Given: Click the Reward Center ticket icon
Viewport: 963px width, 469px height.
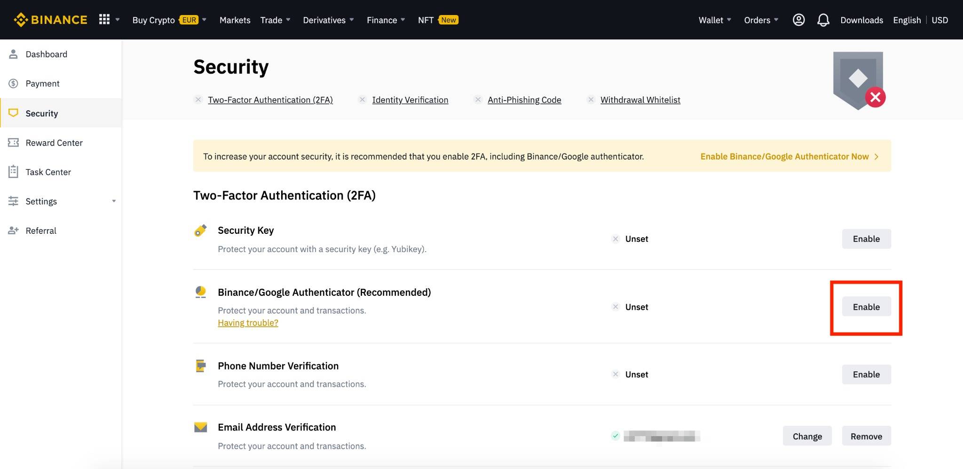Looking at the screenshot, I should pos(13,143).
